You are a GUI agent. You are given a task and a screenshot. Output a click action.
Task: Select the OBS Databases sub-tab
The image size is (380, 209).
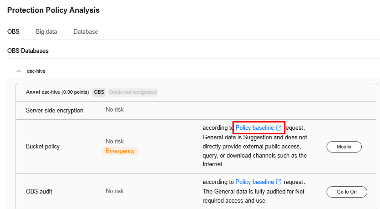[x=28, y=51]
